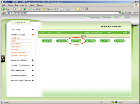Screen dimensions: 140x104
Task: Collapse the RAID Management section
Action: click(x=33, y=35)
